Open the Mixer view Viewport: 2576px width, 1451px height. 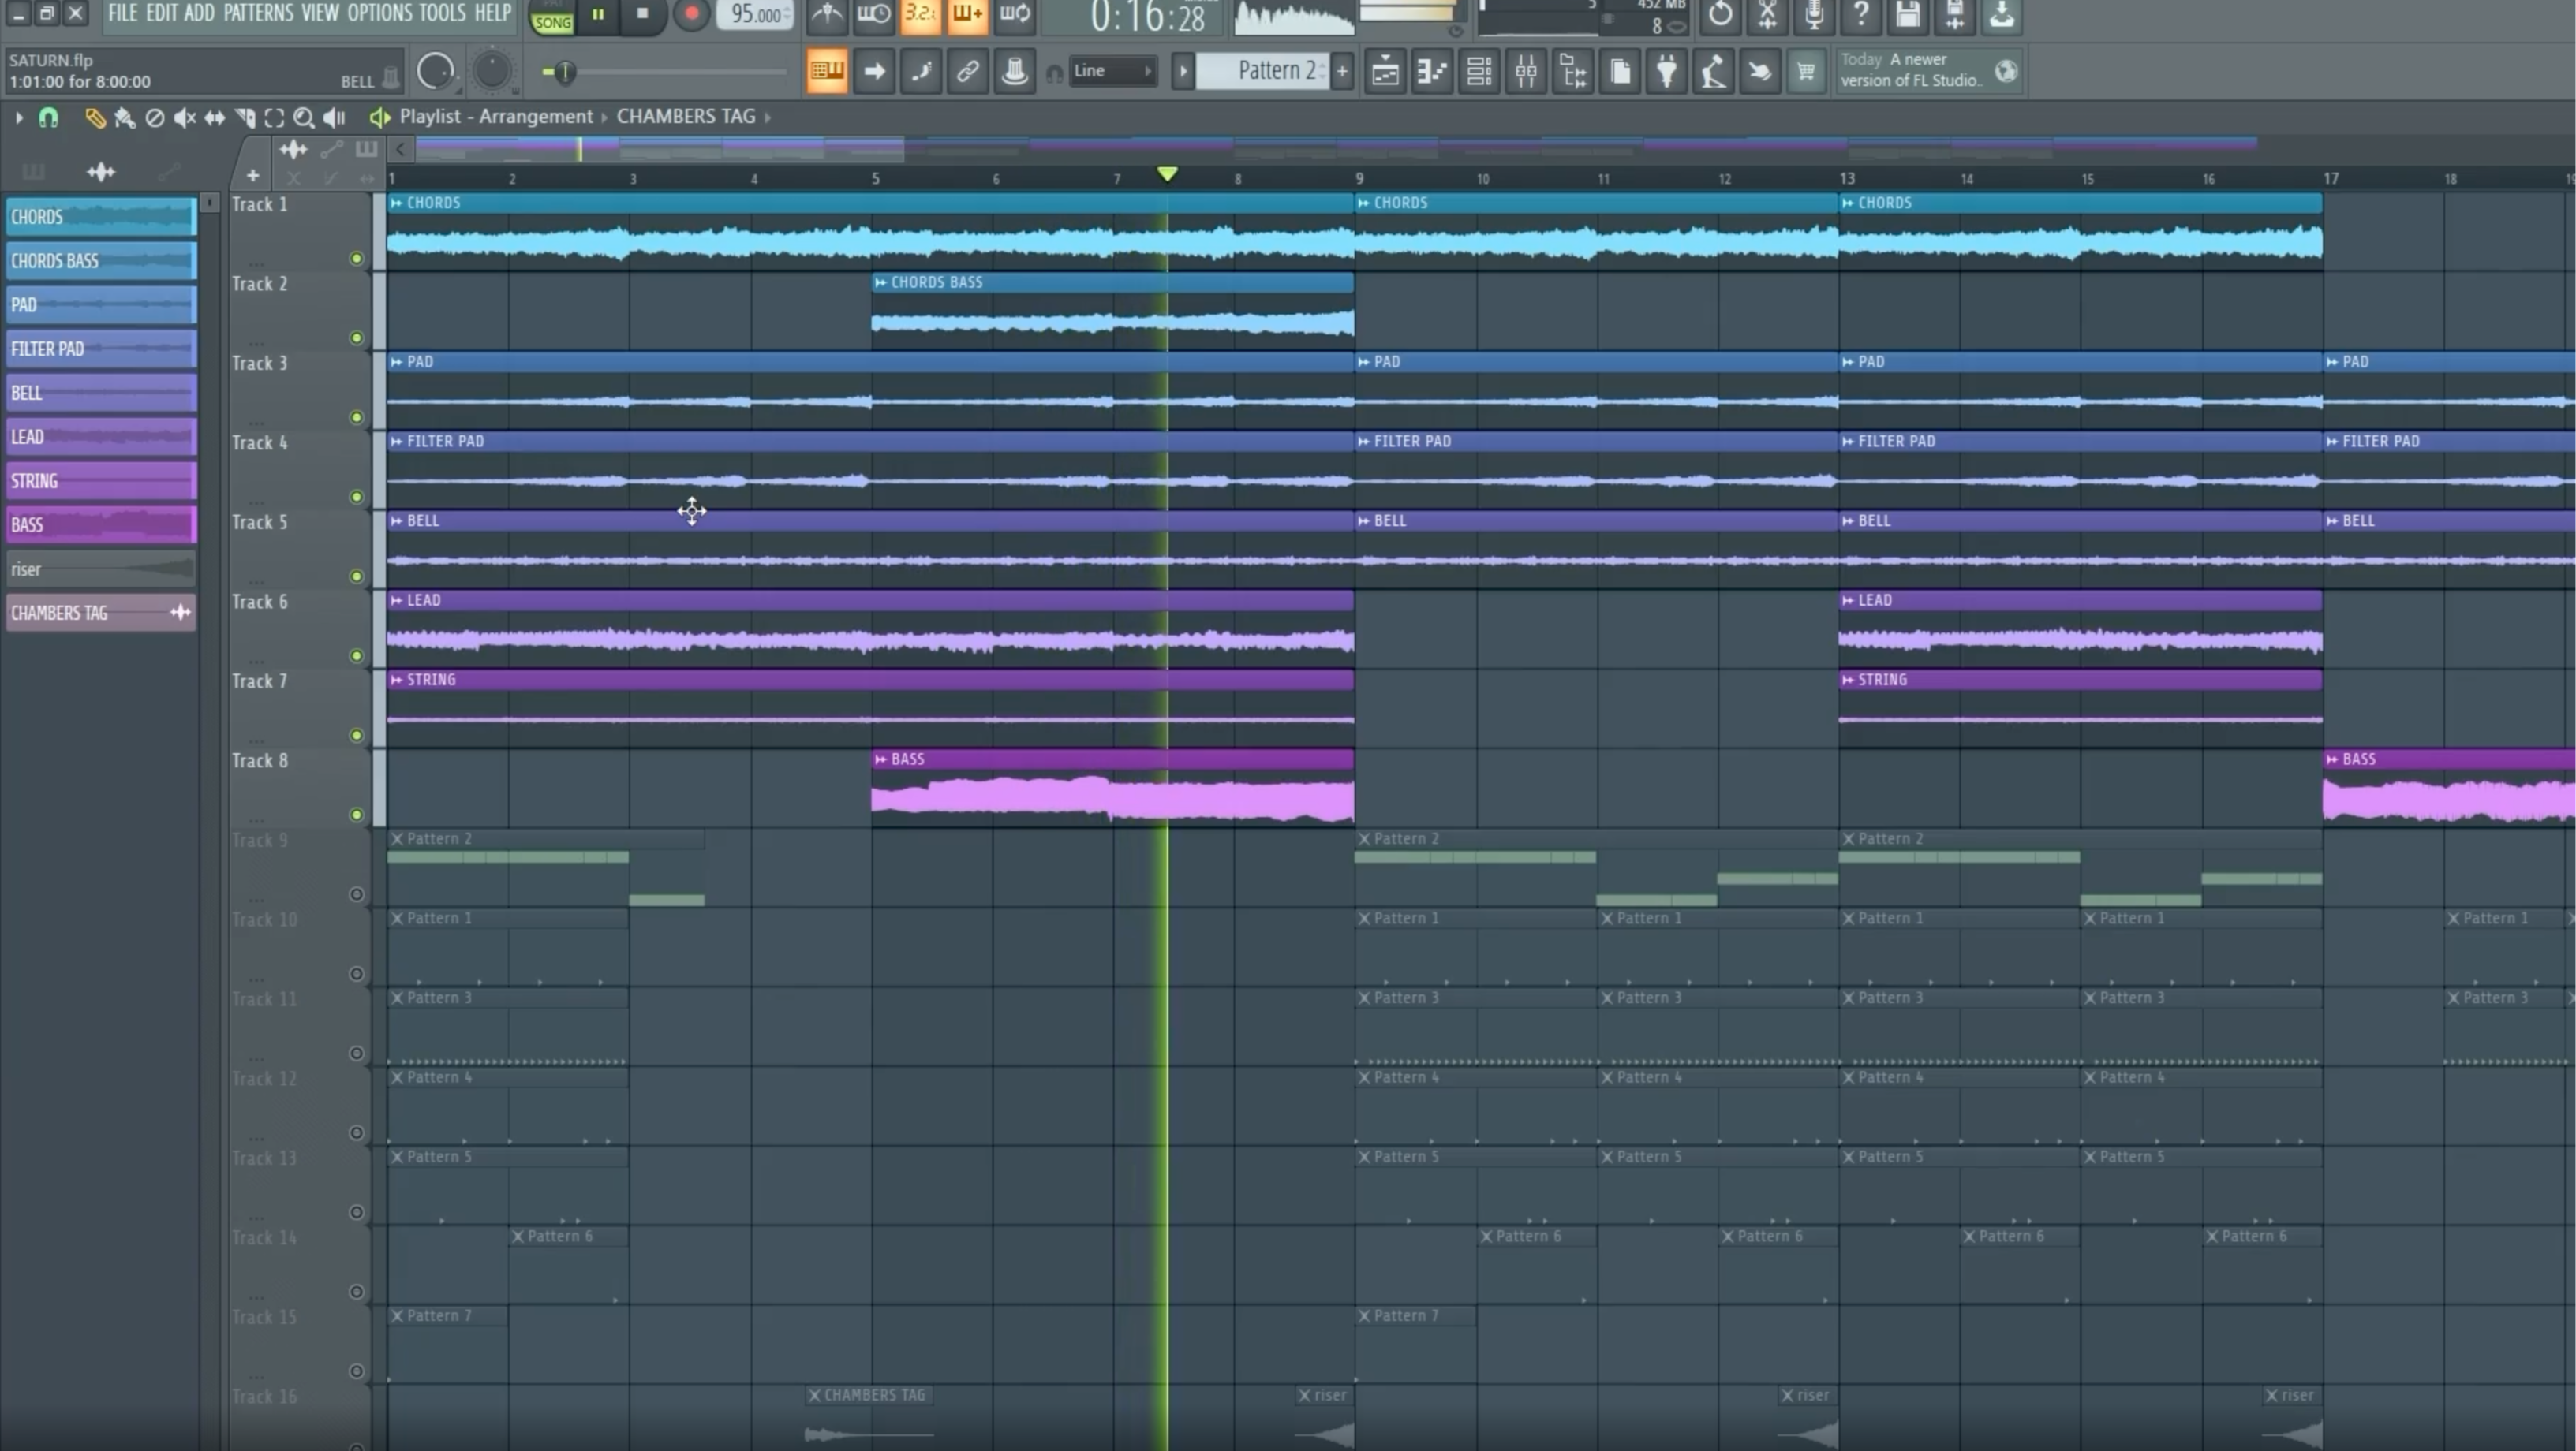coord(1526,71)
